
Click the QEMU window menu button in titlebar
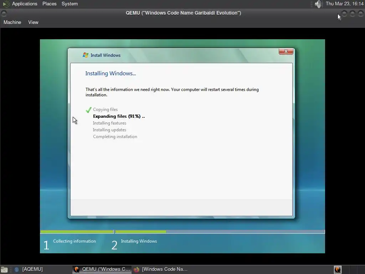coord(4,13)
